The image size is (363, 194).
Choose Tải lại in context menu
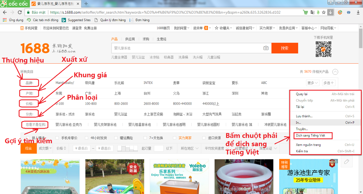(x=325, y=107)
